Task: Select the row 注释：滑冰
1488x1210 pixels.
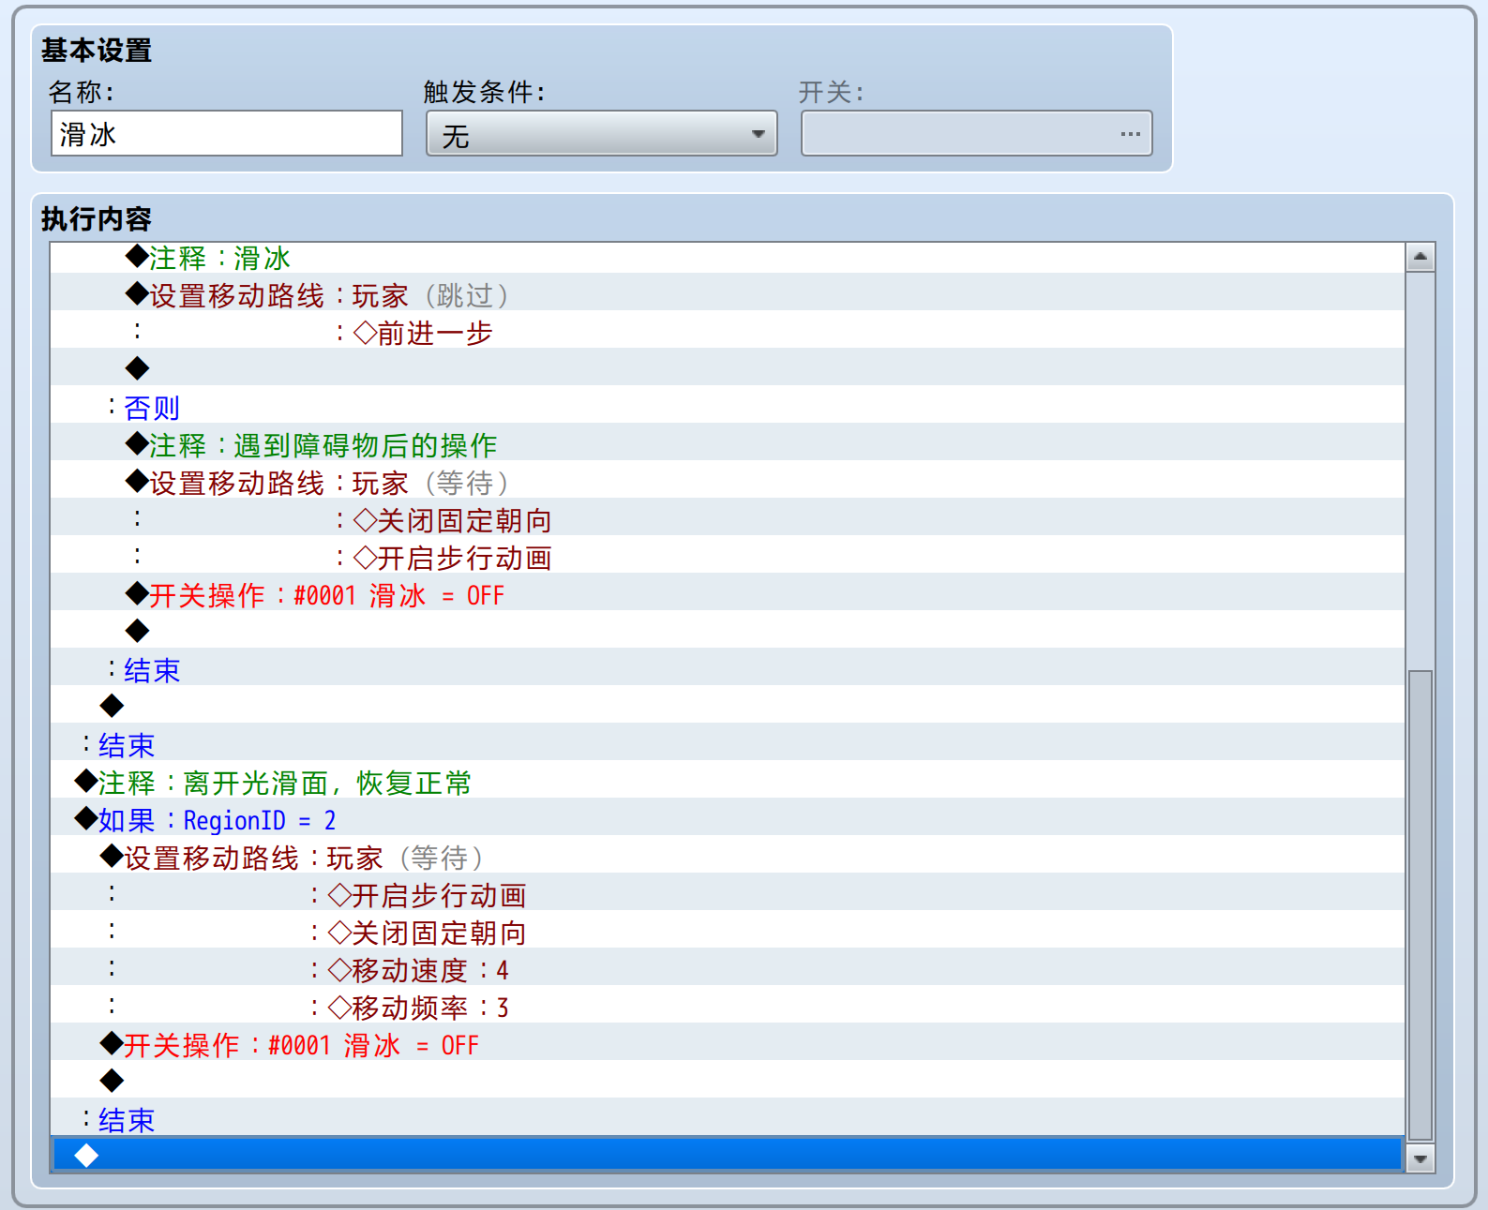Action: (x=728, y=258)
